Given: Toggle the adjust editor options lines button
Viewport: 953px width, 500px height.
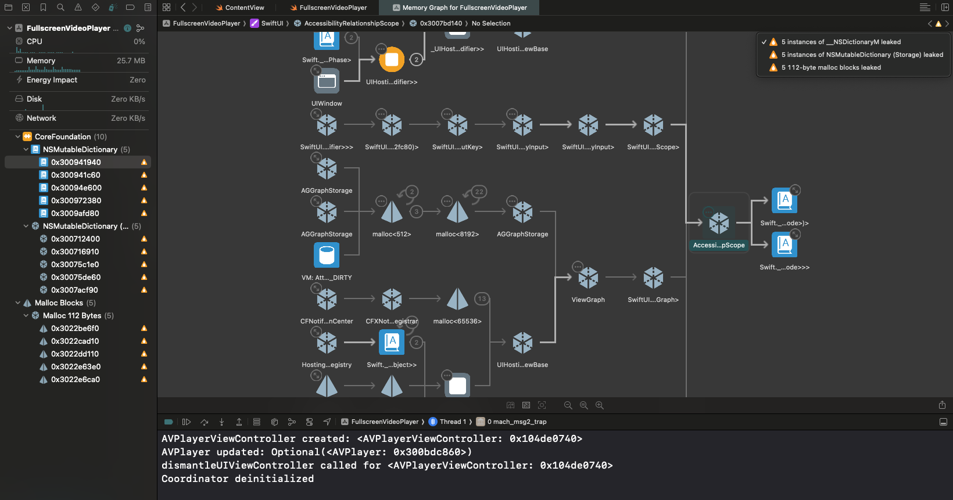Looking at the screenshot, I should [925, 8].
